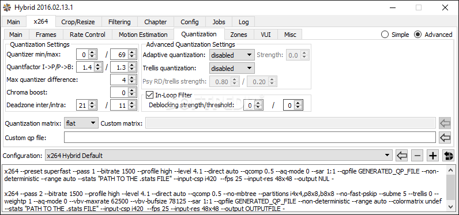The height and width of the screenshot is (215, 459).
Task: Open the Trellis quantization dropdown
Action: pyautogui.click(x=232, y=69)
